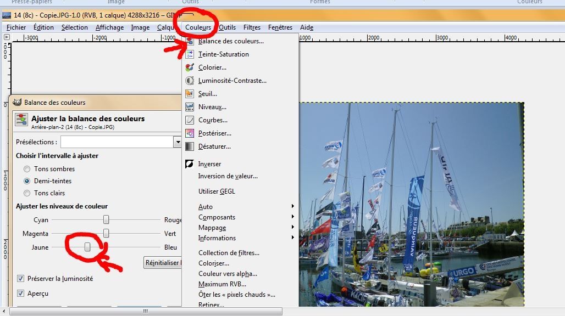This screenshot has width=565, height=316.
Task: Expand the Composants submenu
Action: click(292, 217)
